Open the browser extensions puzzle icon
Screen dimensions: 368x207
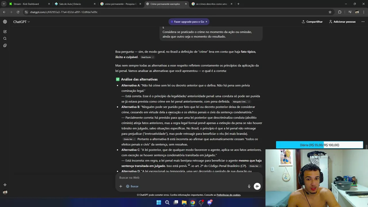click(x=340, y=12)
